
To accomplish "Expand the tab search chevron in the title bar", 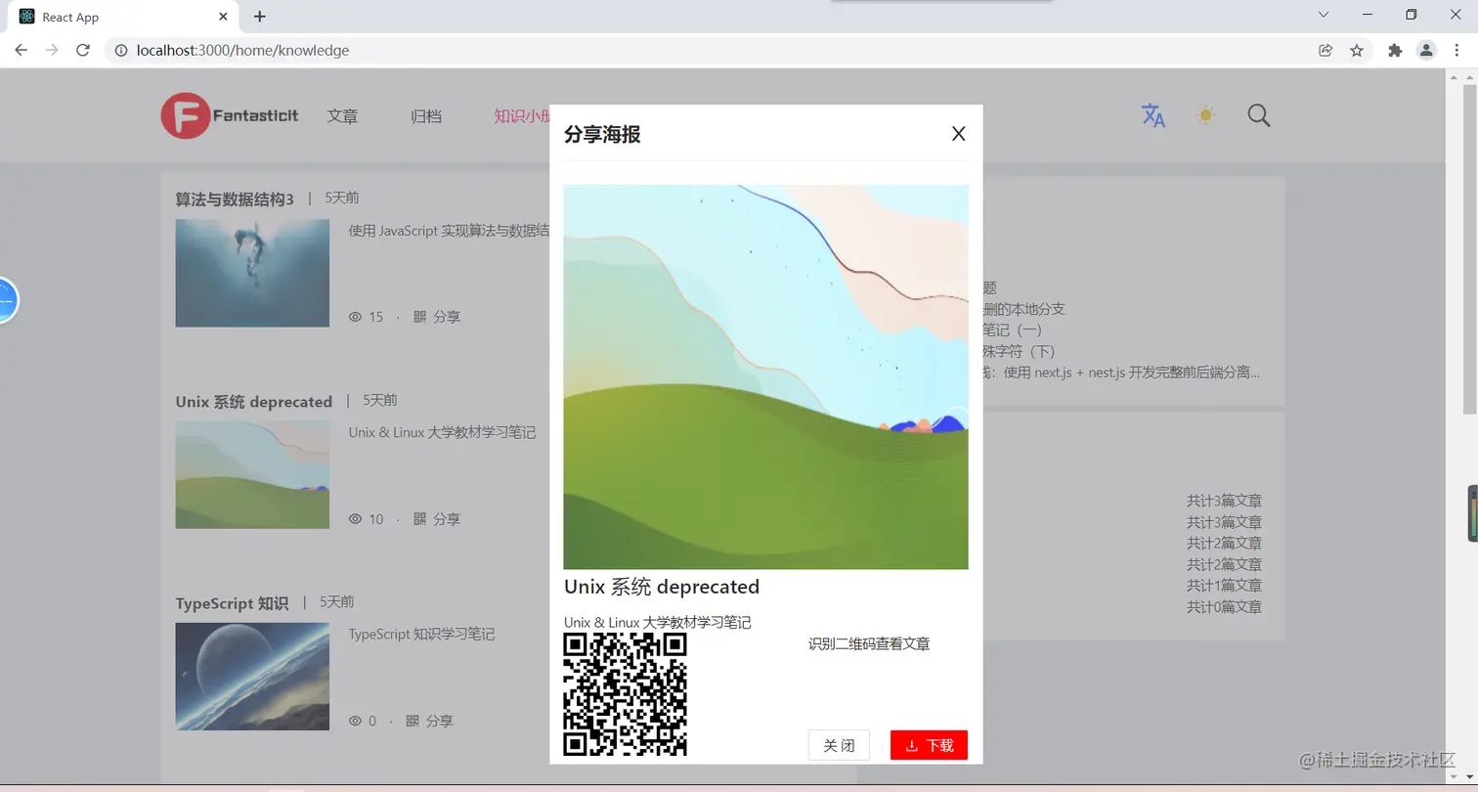I will [1324, 15].
